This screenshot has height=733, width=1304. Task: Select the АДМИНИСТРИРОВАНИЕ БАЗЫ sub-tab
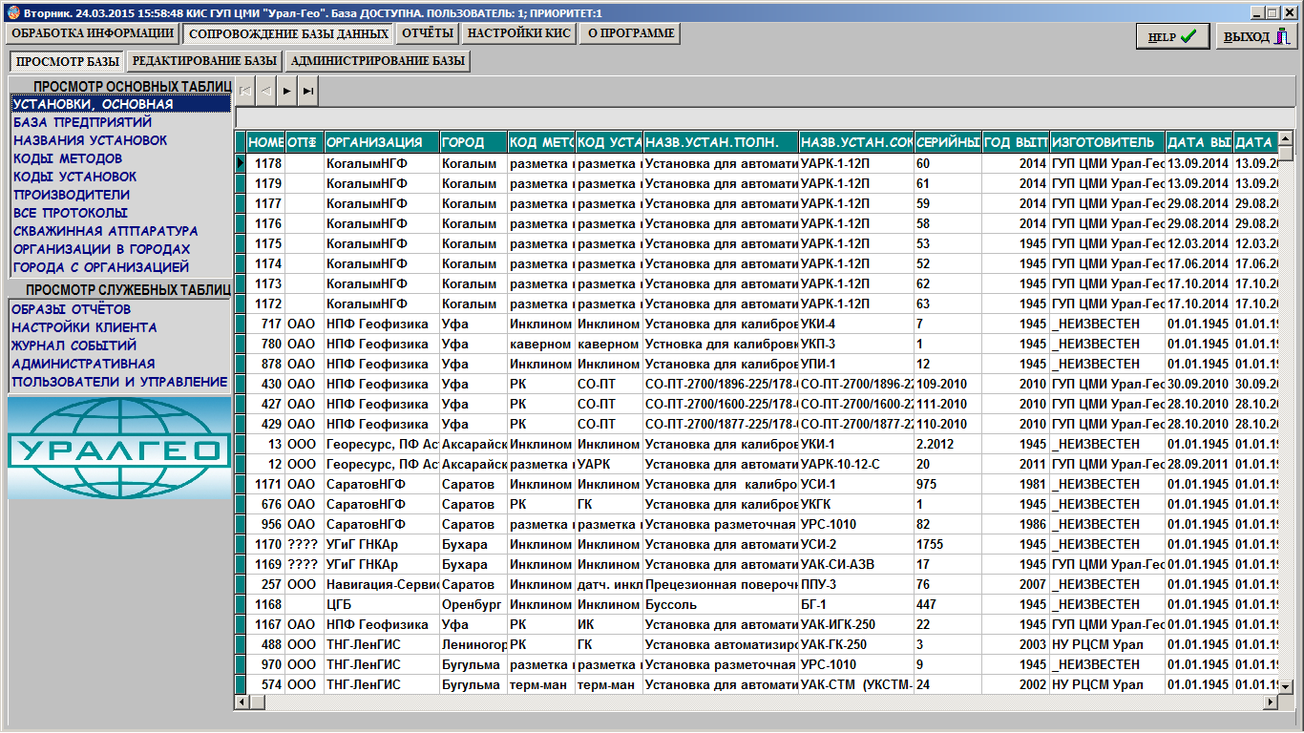pos(378,61)
